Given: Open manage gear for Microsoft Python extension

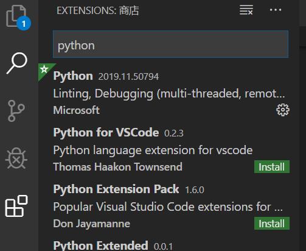Looking at the screenshot, I should [x=283, y=110].
